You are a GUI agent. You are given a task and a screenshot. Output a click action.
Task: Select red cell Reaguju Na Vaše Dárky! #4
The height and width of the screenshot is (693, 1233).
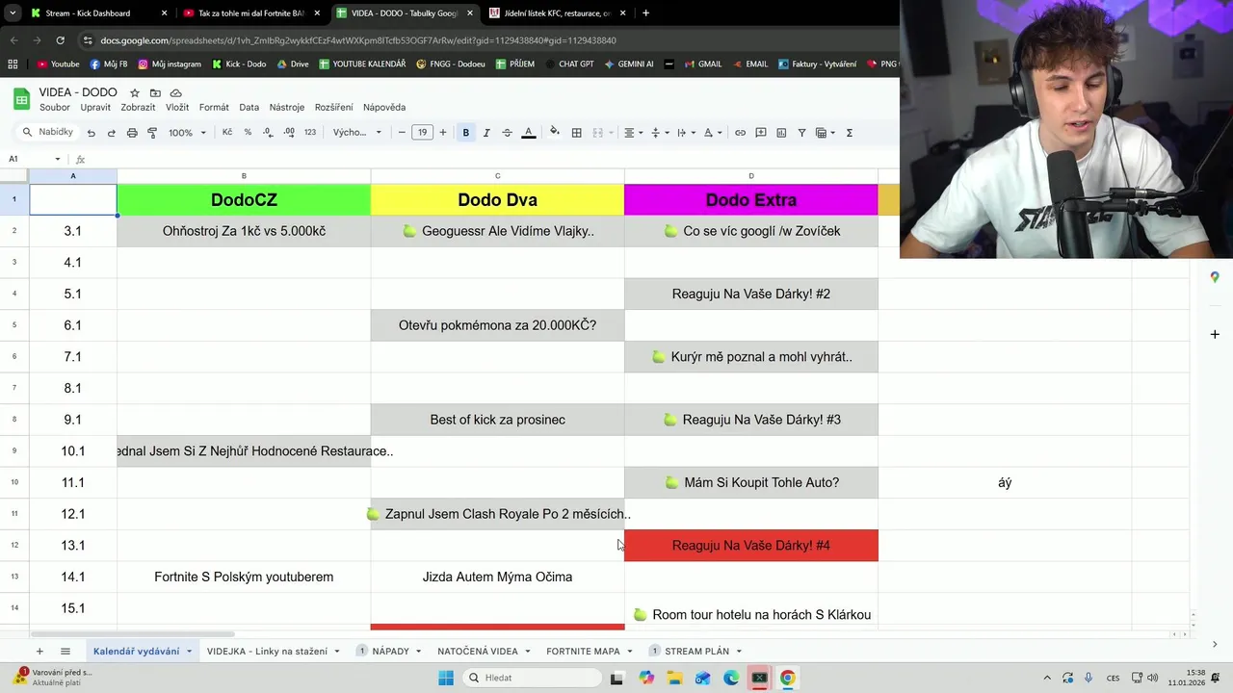coord(751,546)
